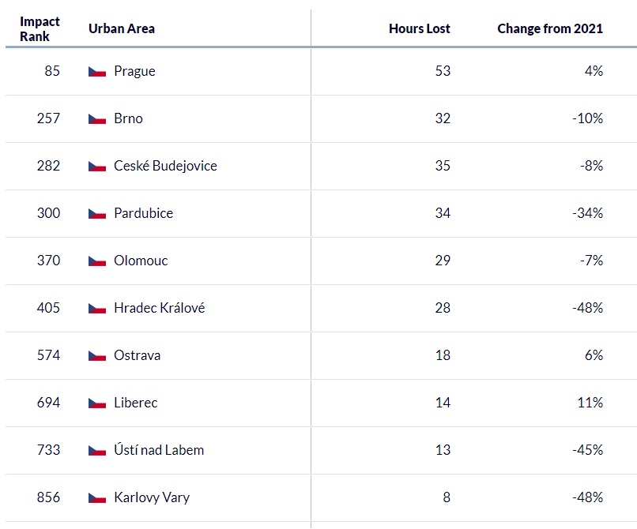Click the Czech flag icon beside Brno
This screenshot has height=529, width=637.
point(97,119)
